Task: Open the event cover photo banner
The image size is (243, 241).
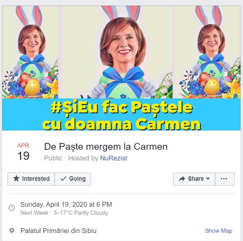Action: [121, 68]
